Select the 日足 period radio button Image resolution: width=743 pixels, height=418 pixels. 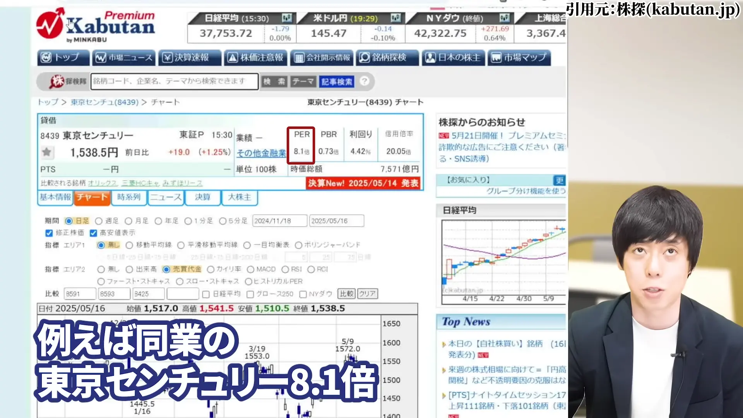tap(68, 221)
